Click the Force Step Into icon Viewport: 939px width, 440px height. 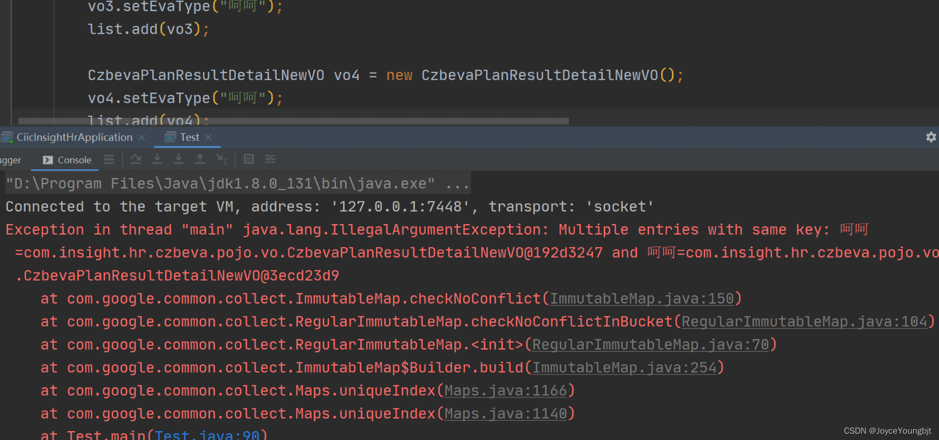[x=179, y=159]
